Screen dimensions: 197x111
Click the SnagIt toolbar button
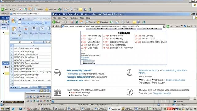188,26
